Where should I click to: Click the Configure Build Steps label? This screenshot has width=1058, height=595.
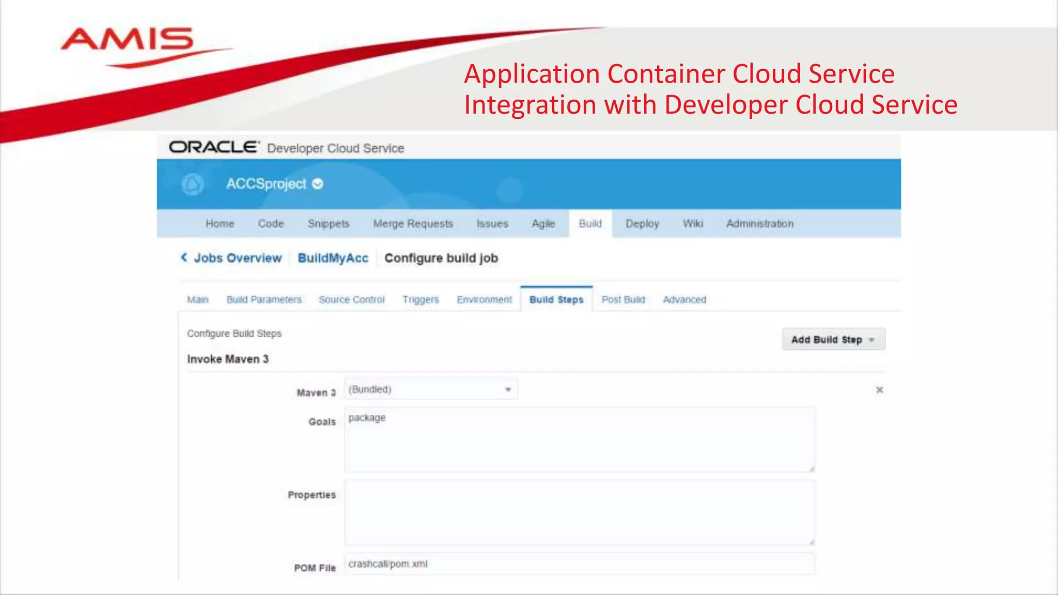tap(235, 334)
